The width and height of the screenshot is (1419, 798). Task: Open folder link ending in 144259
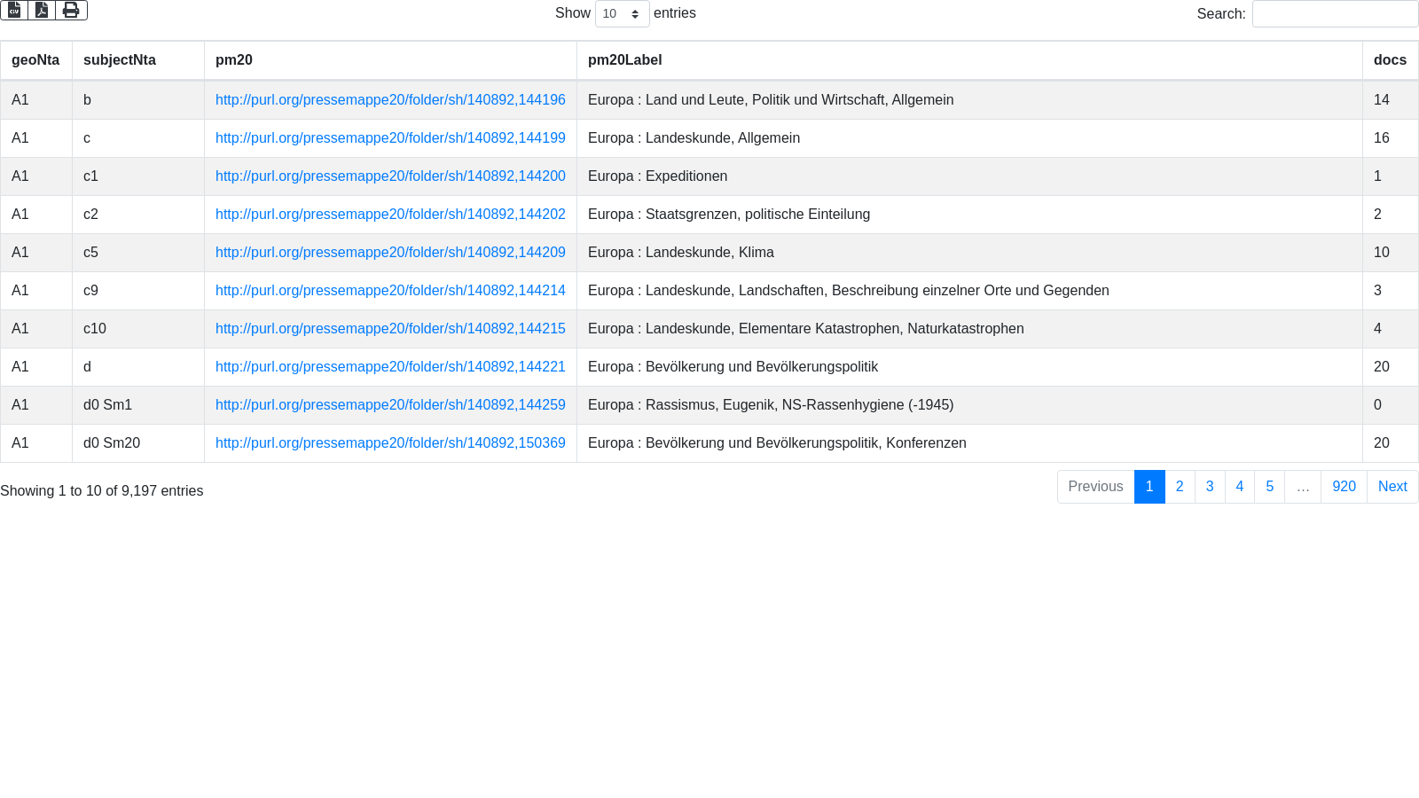[x=390, y=405]
